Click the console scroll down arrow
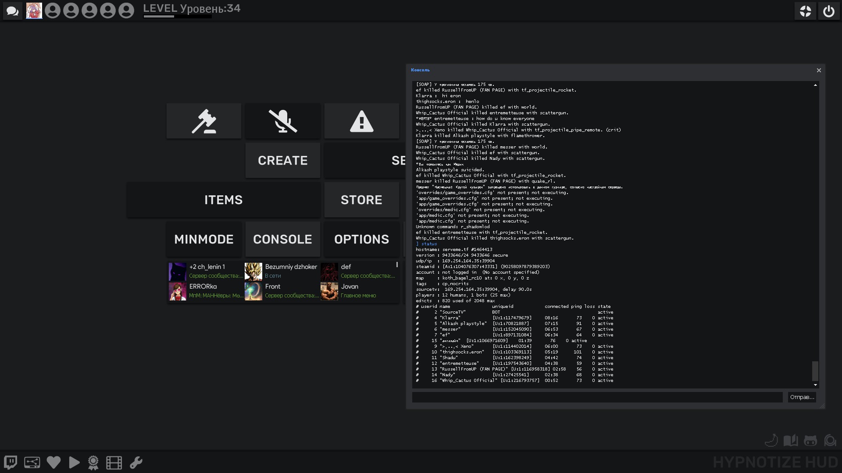842x473 pixels. click(815, 385)
